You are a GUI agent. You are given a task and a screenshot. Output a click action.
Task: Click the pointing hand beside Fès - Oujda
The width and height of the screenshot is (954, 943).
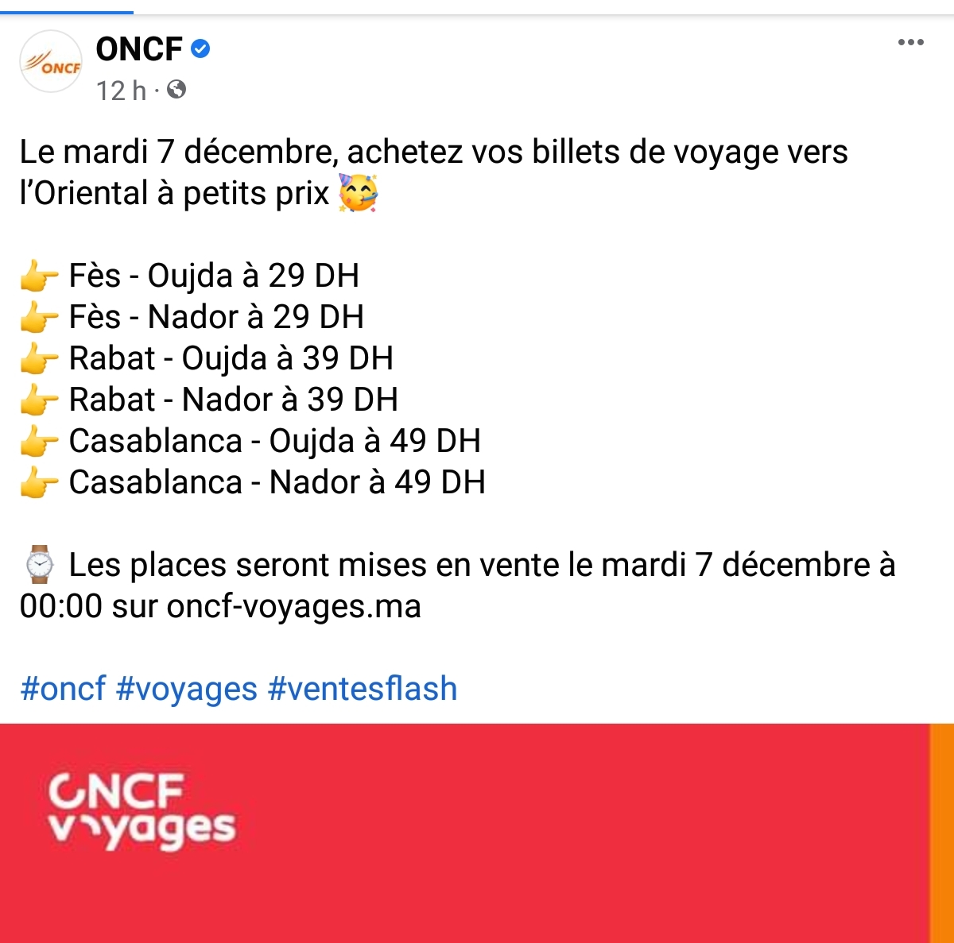pos(39,277)
